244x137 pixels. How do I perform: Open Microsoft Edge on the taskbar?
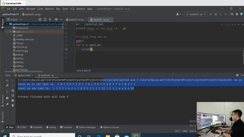click(98, 135)
